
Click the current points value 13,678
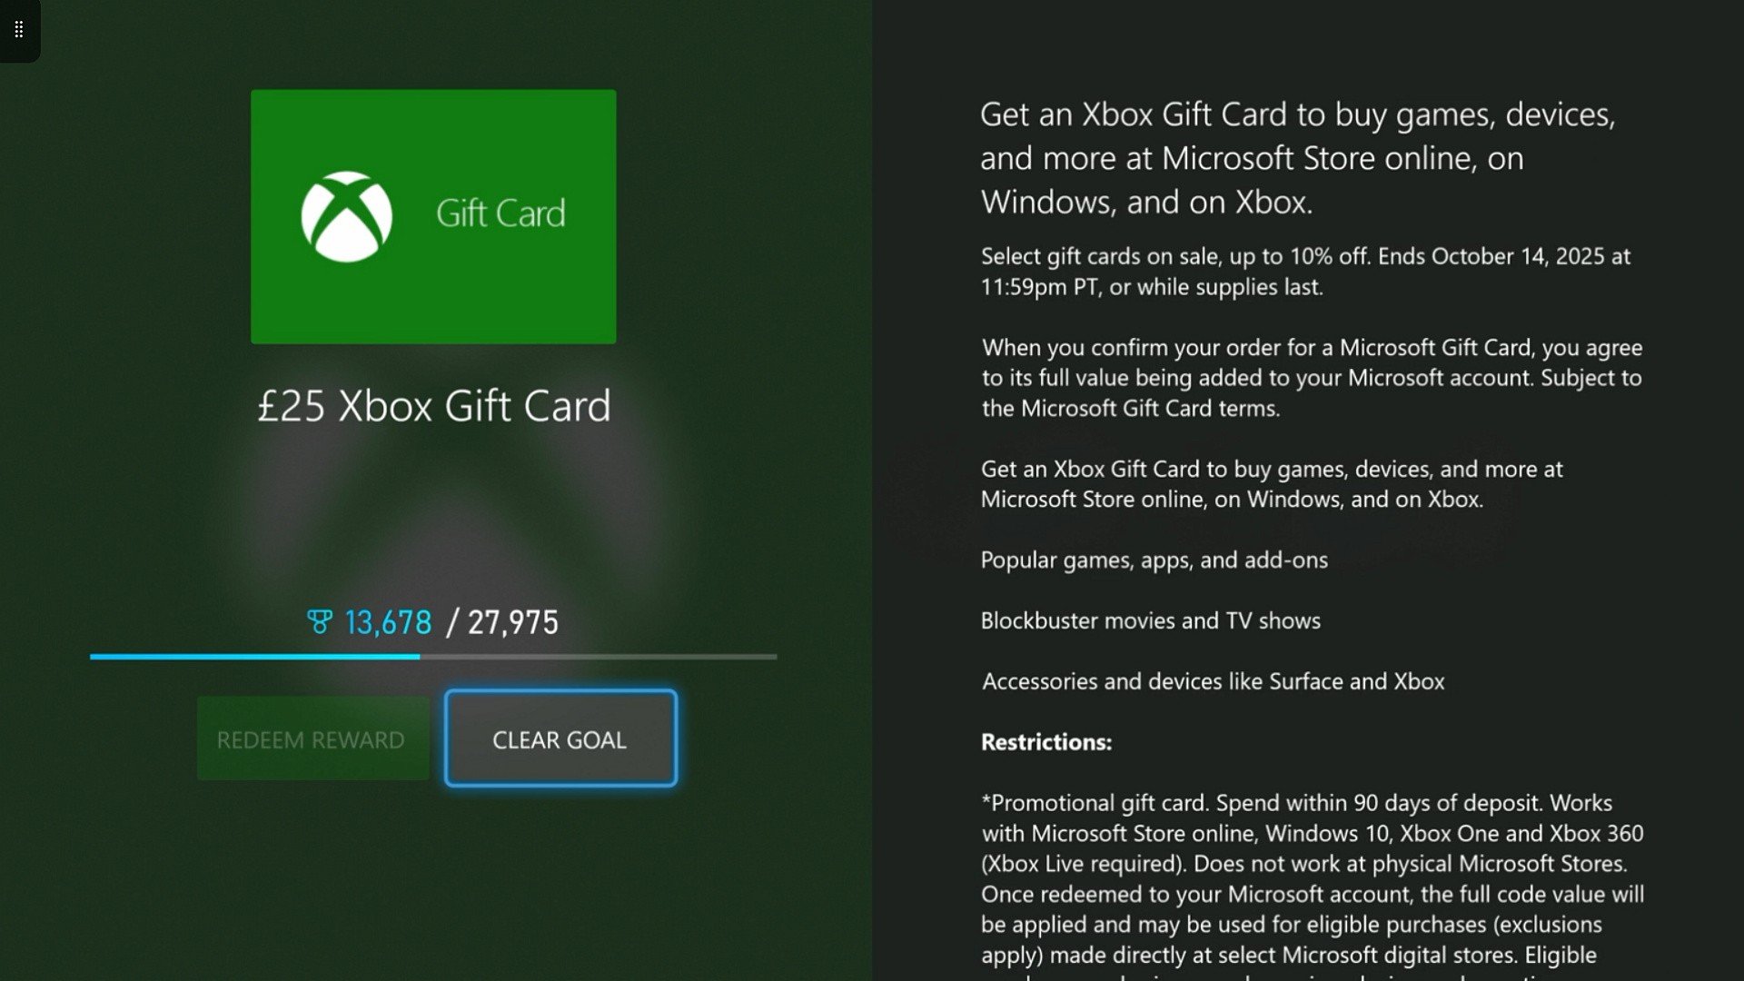pyautogui.click(x=388, y=622)
